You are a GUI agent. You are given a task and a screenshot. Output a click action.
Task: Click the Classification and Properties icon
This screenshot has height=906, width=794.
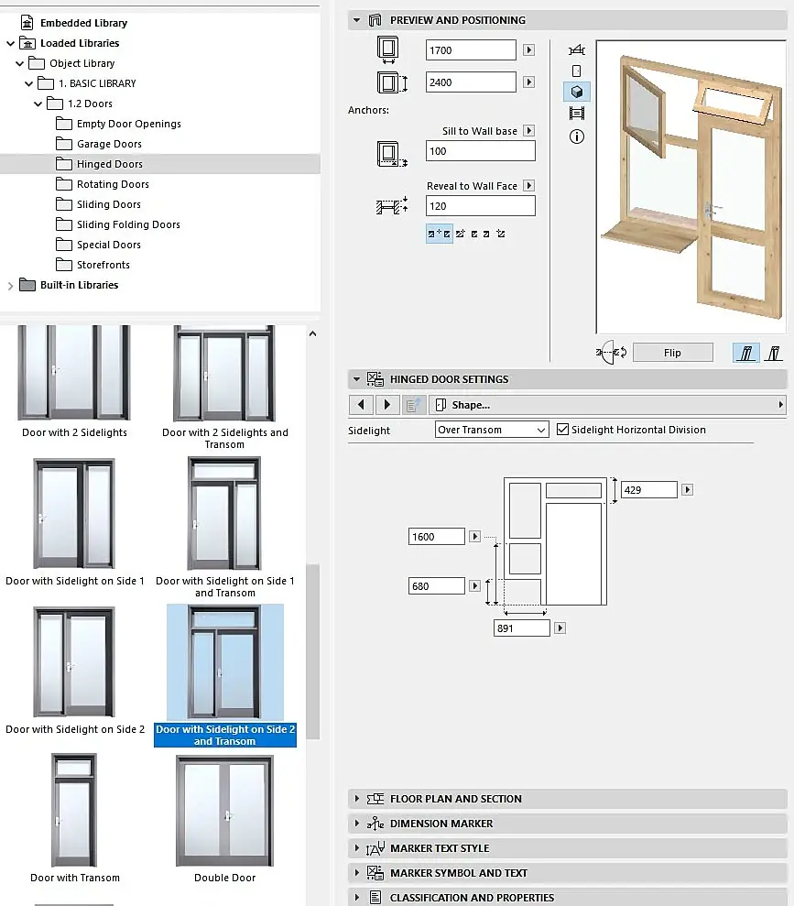375,898
